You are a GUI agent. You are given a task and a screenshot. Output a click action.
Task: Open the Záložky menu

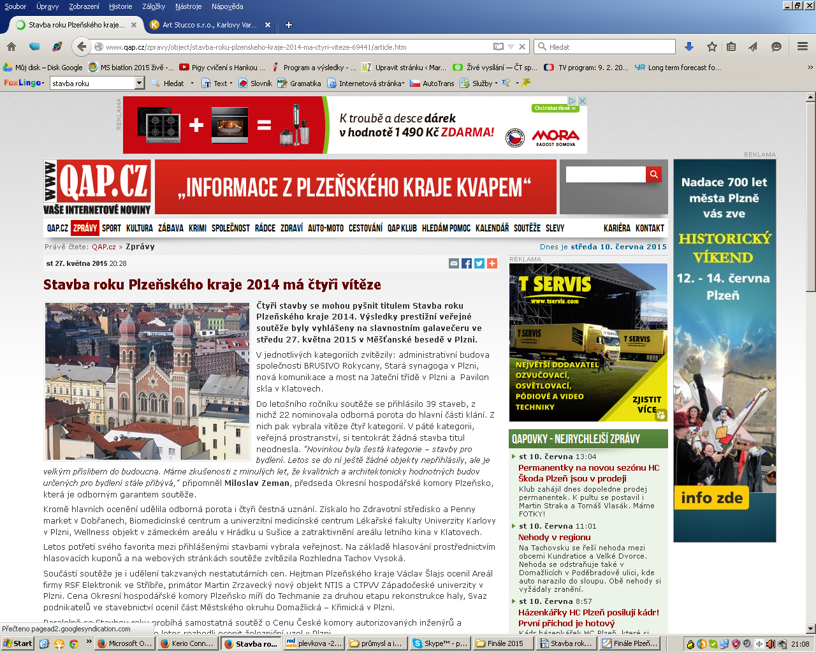(x=154, y=6)
